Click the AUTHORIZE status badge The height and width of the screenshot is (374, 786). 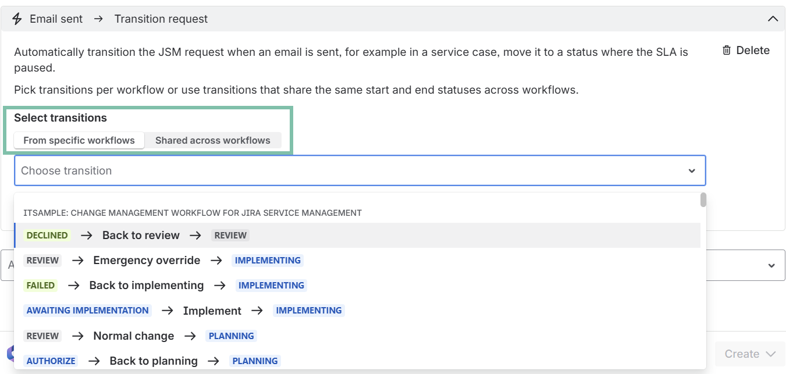(x=51, y=361)
